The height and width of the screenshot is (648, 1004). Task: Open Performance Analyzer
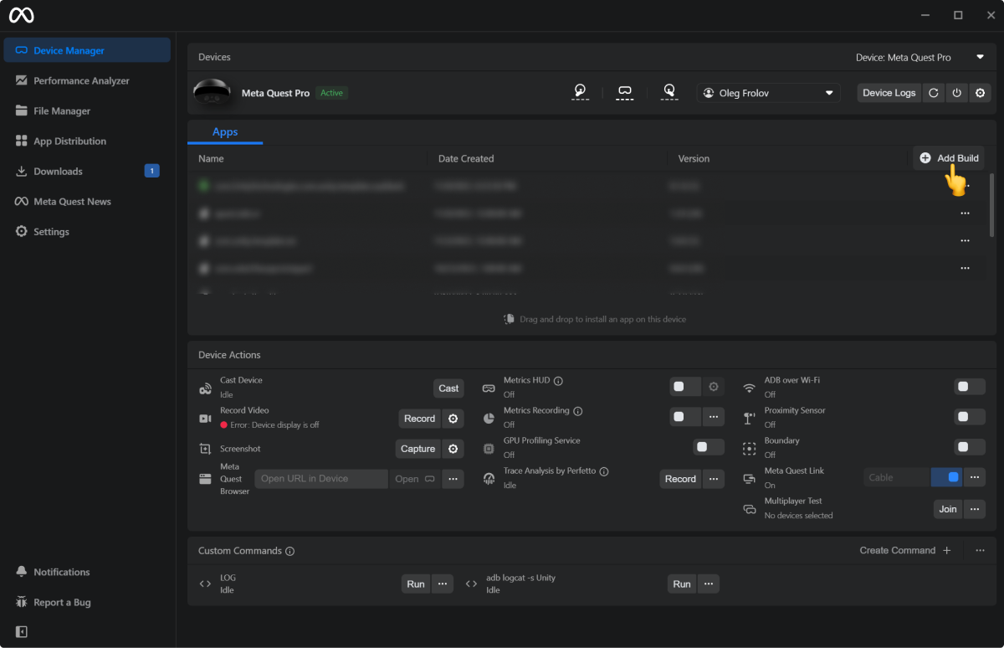[87, 80]
